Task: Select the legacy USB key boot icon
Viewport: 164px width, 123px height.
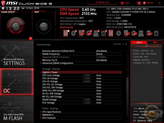Action: point(141,33)
